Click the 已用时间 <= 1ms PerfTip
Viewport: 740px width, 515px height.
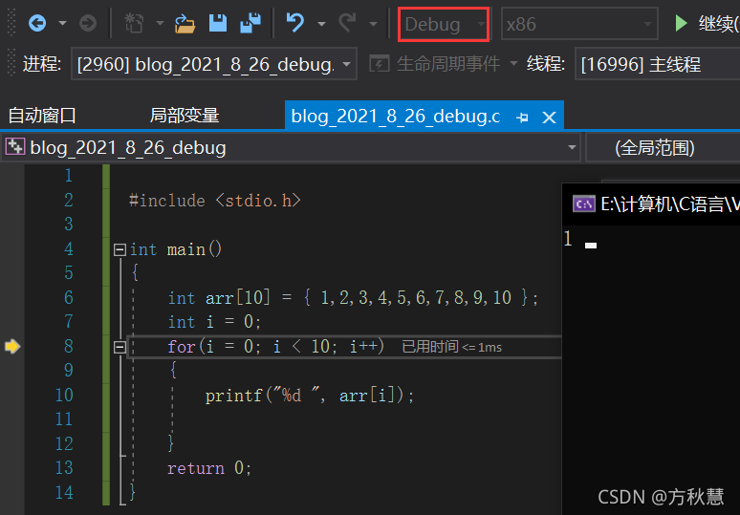[x=451, y=347]
